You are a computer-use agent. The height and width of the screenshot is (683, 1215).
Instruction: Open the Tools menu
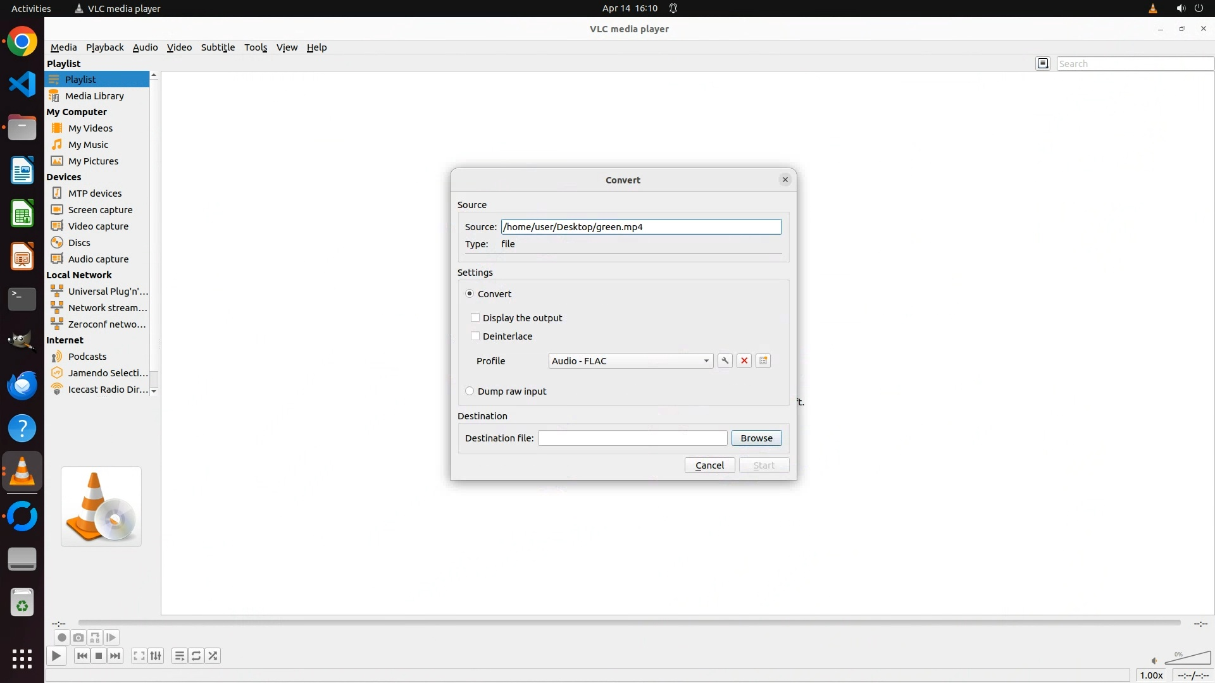coord(256,47)
